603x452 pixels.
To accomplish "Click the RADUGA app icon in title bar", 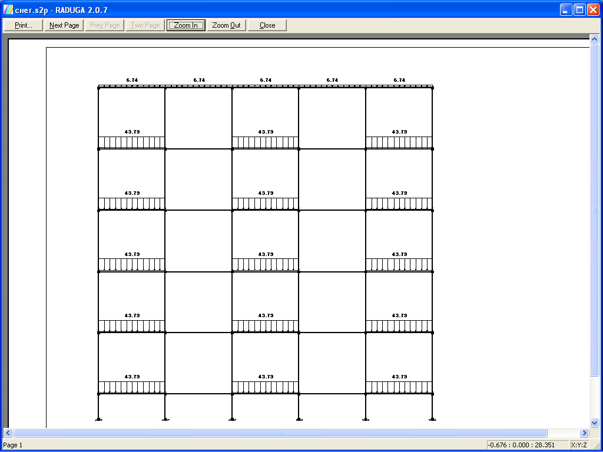I will [8, 9].
